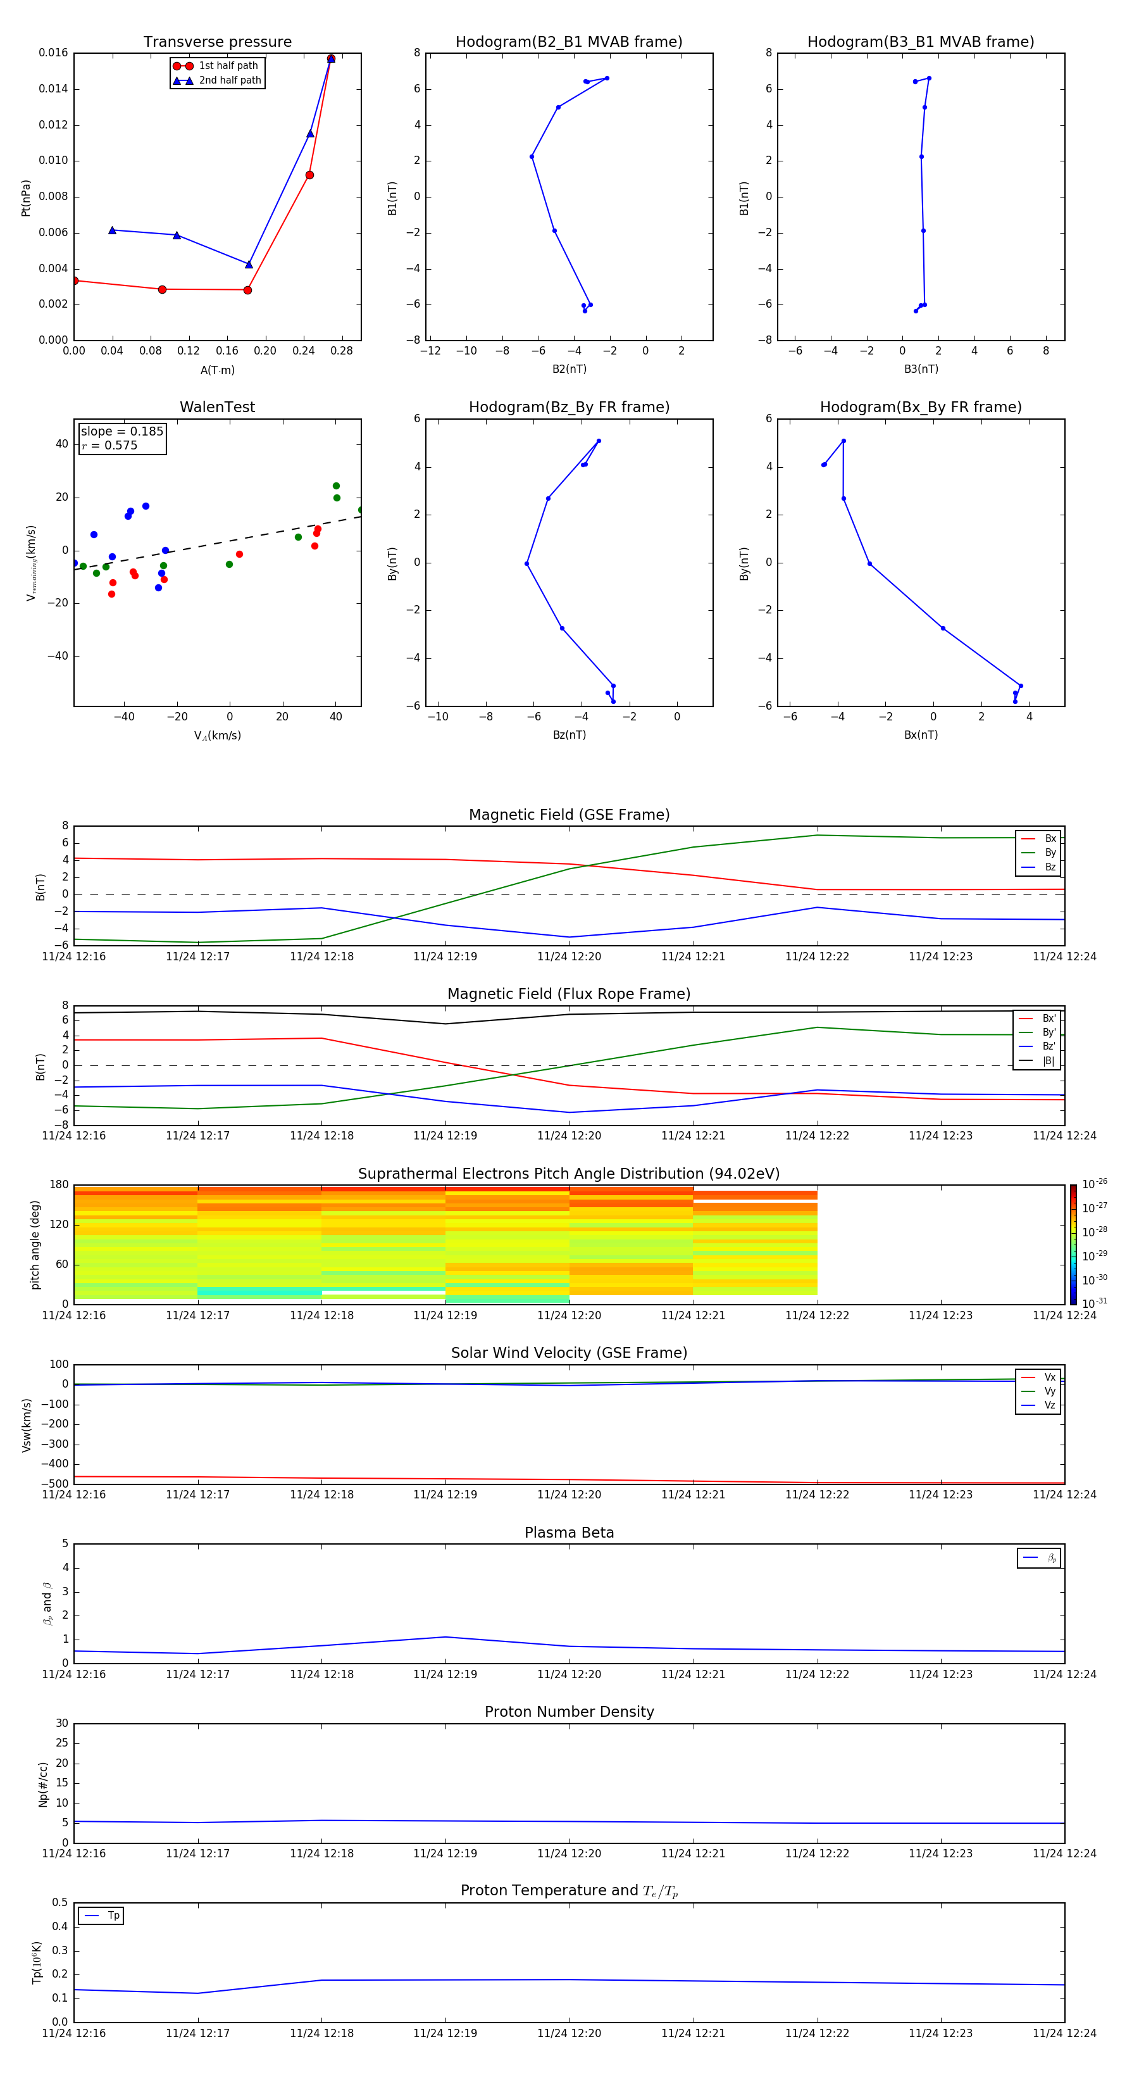Click the 'V_A(km/s)' x-axis label
This screenshot has height=2089, width=1139.
click(x=217, y=736)
